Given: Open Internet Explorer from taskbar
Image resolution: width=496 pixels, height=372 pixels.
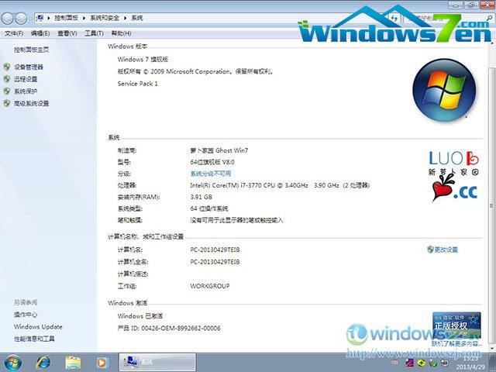Looking at the screenshot, I should [x=43, y=362].
